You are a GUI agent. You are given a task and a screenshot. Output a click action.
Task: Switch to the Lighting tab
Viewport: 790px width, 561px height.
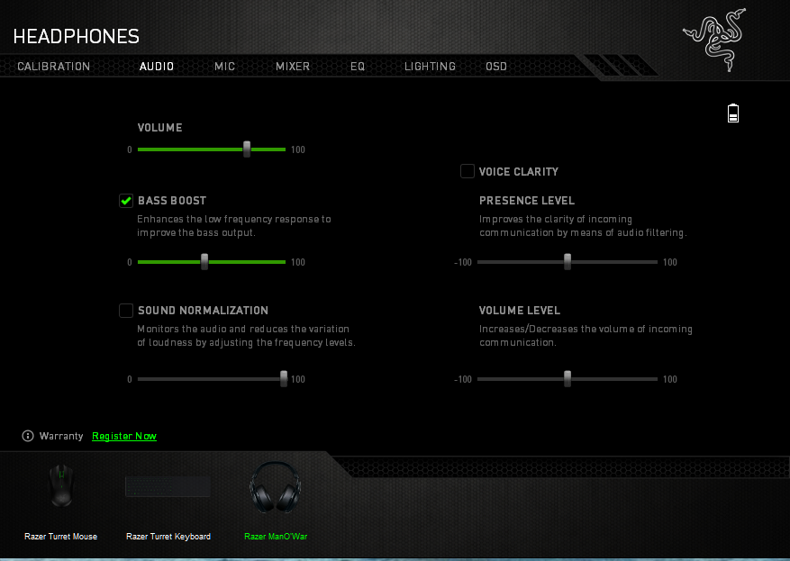(x=430, y=67)
